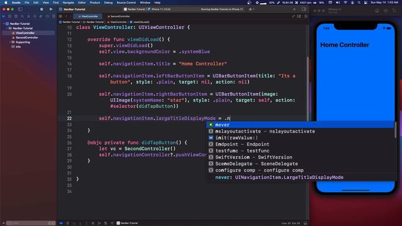The width and height of the screenshot is (402, 226).
Task: Open the NavBar-Tutorial scheme selector
Action: click(x=134, y=9)
